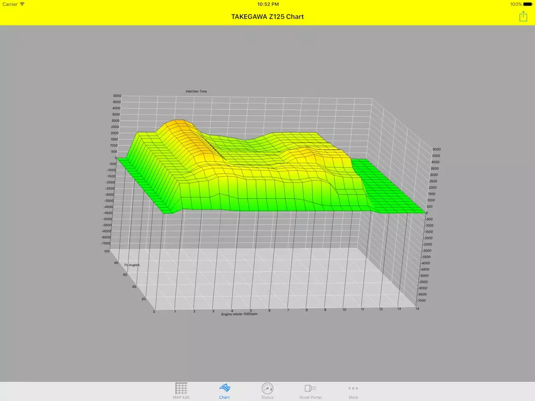The height and width of the screenshot is (401, 535).
Task: Select the Chart tab
Action: (225, 391)
